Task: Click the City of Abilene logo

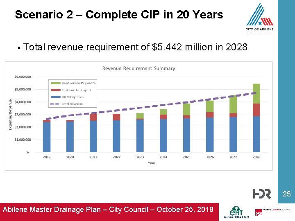Action: pyautogui.click(x=260, y=18)
